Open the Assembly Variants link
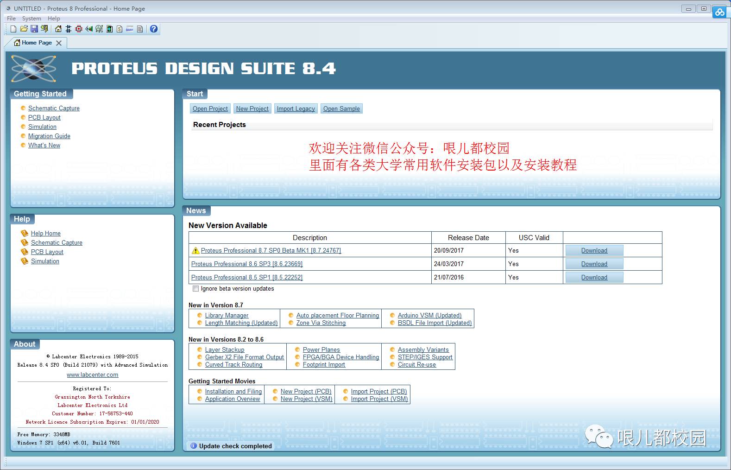731x470 pixels. tap(423, 349)
